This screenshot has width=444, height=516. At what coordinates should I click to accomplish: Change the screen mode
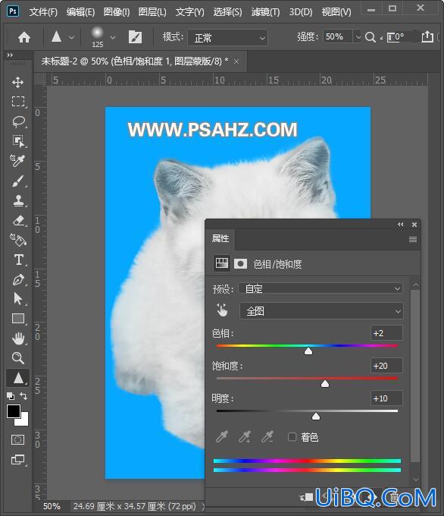click(17, 459)
